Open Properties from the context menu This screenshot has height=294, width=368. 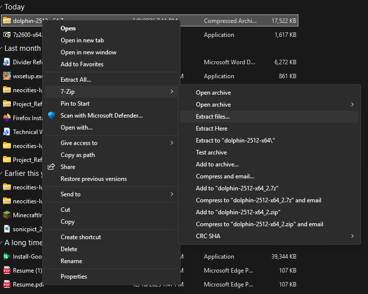coord(74,277)
